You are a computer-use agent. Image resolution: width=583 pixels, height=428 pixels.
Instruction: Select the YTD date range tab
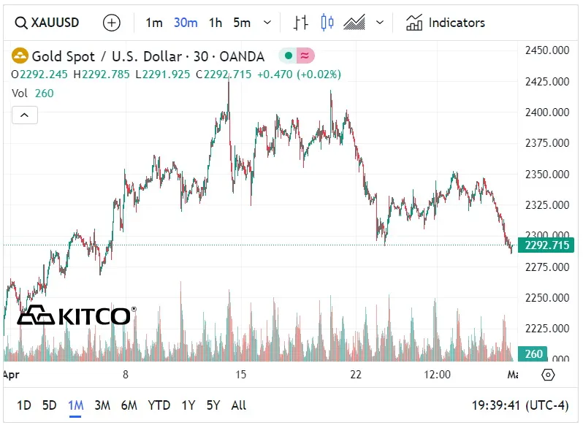click(159, 405)
